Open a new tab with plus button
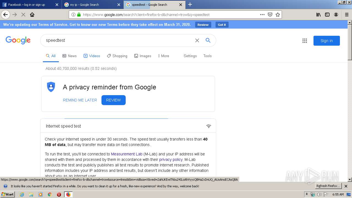Viewport: 352px width, 198px height. tap(190, 4)
